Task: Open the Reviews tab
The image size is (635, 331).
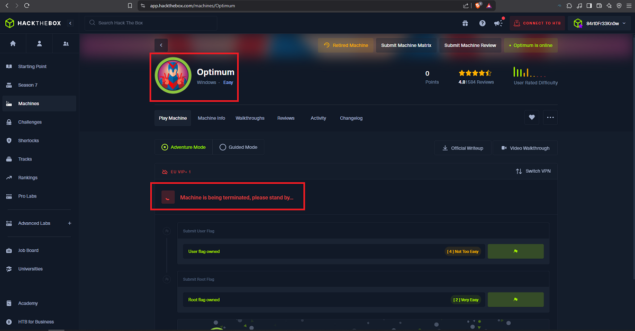Action: pyautogui.click(x=286, y=118)
